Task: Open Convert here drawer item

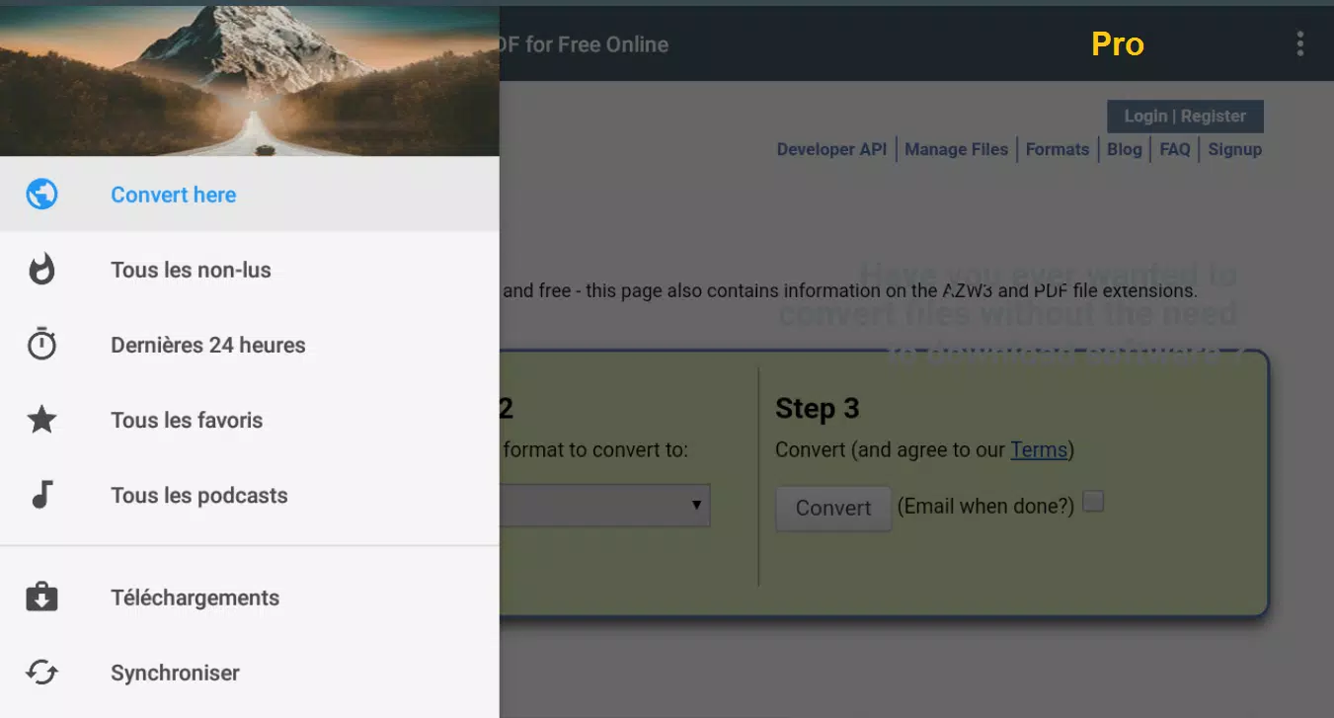Action: (x=250, y=195)
